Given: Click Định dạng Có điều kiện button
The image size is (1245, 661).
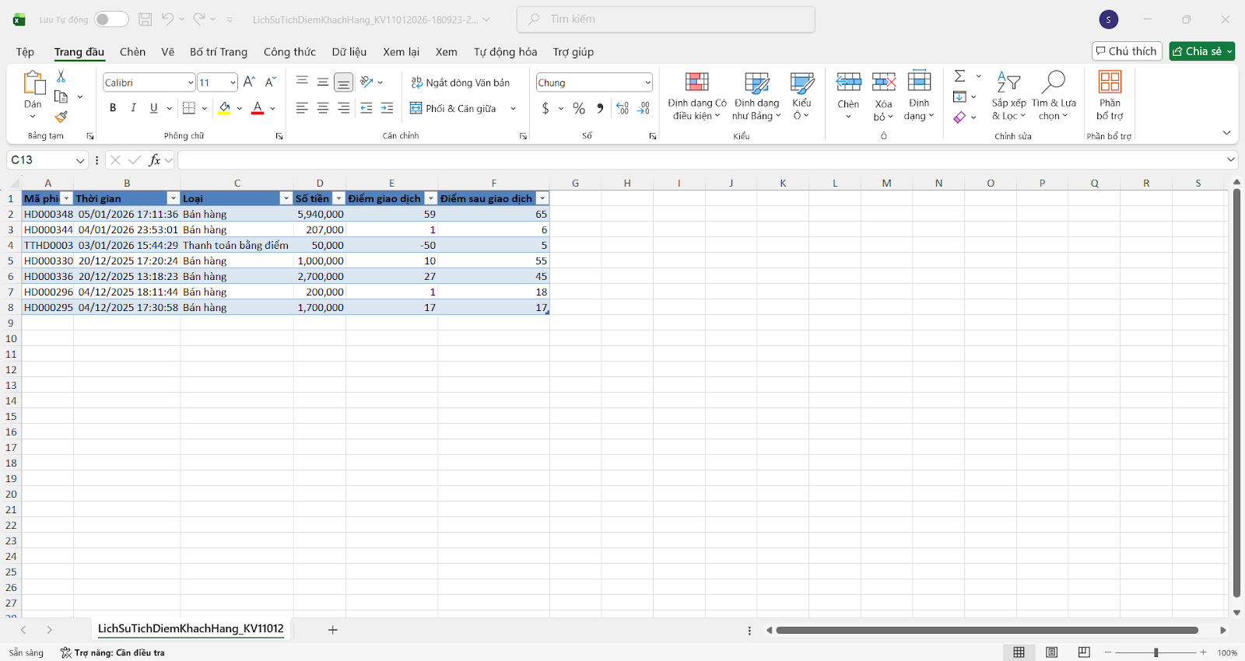Looking at the screenshot, I should click(x=697, y=95).
